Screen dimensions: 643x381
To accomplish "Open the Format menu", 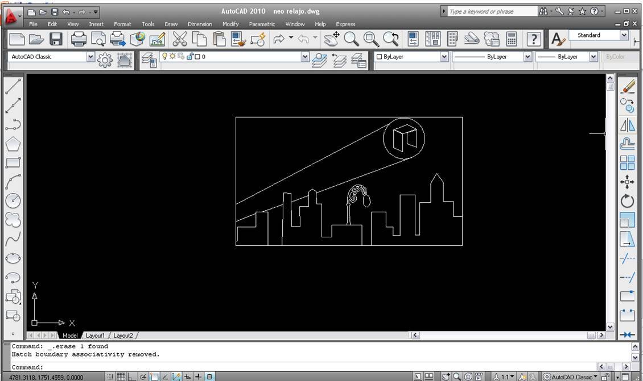I will click(122, 24).
